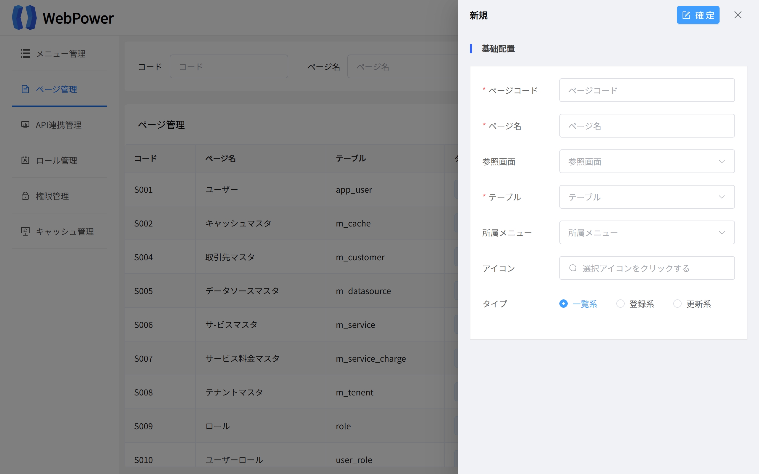
Task: Open the 参照画面 dropdown
Action: coord(647,161)
